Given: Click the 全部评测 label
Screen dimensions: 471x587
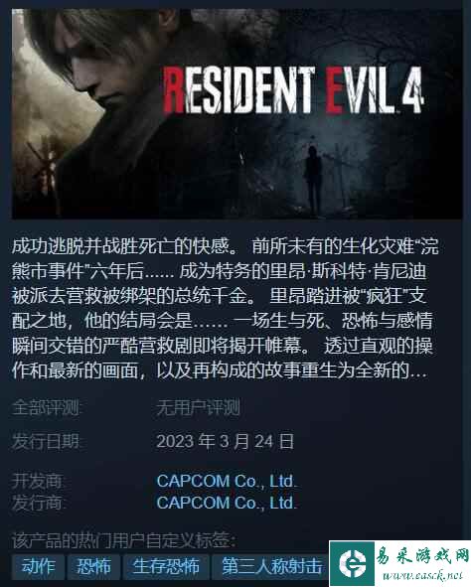Looking at the screenshot, I should [x=47, y=407].
